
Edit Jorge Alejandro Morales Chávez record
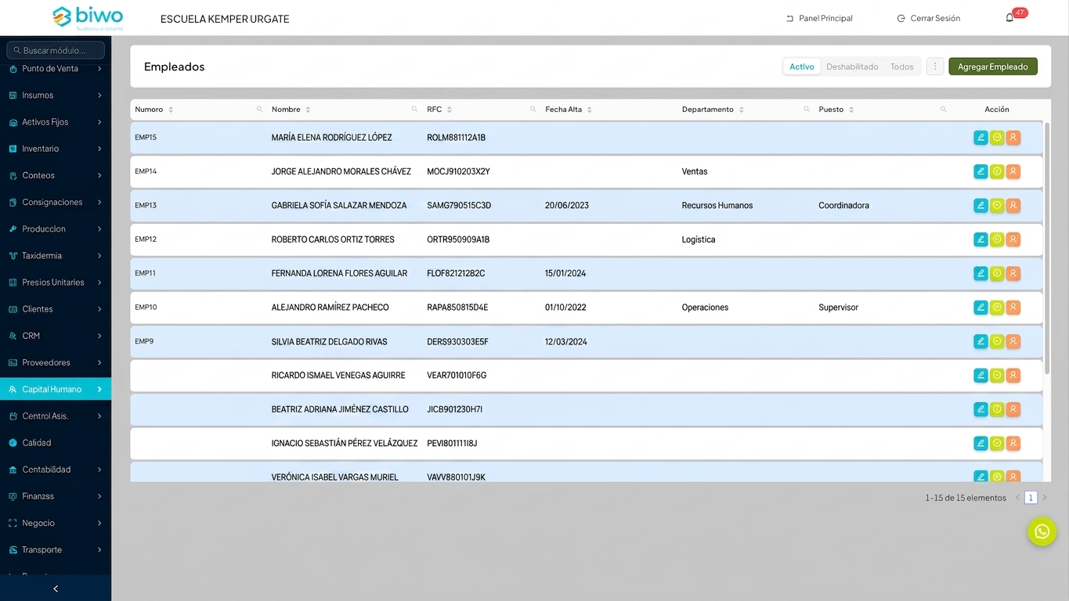(981, 171)
